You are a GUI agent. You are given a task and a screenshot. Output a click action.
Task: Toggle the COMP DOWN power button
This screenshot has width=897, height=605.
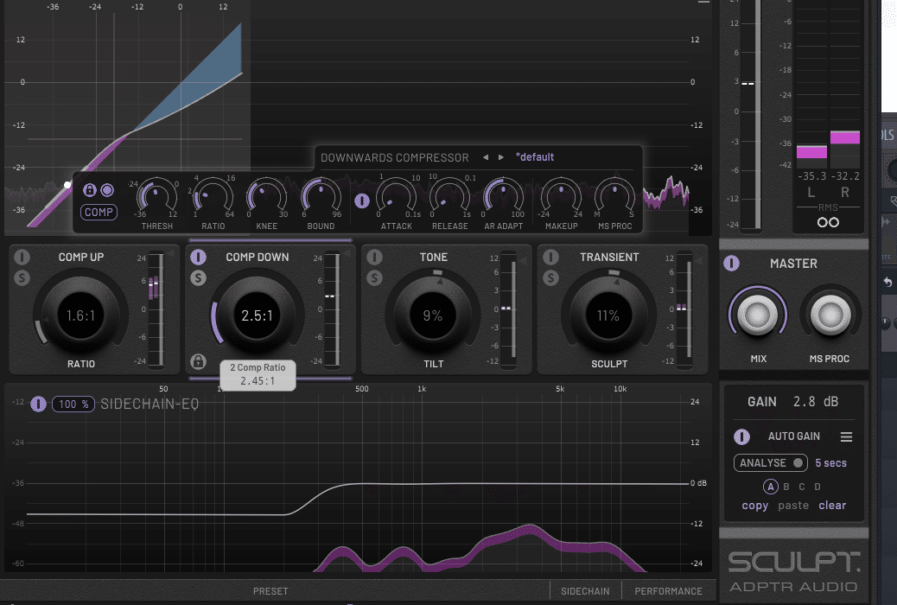(x=198, y=257)
